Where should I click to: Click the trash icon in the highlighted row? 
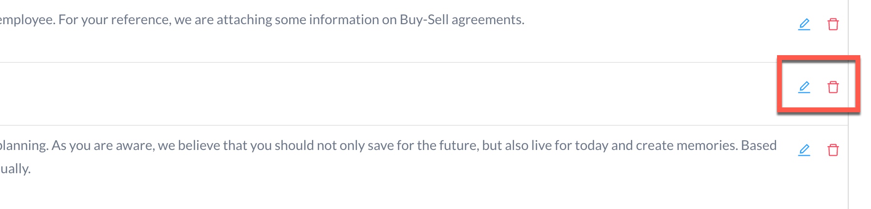[833, 87]
